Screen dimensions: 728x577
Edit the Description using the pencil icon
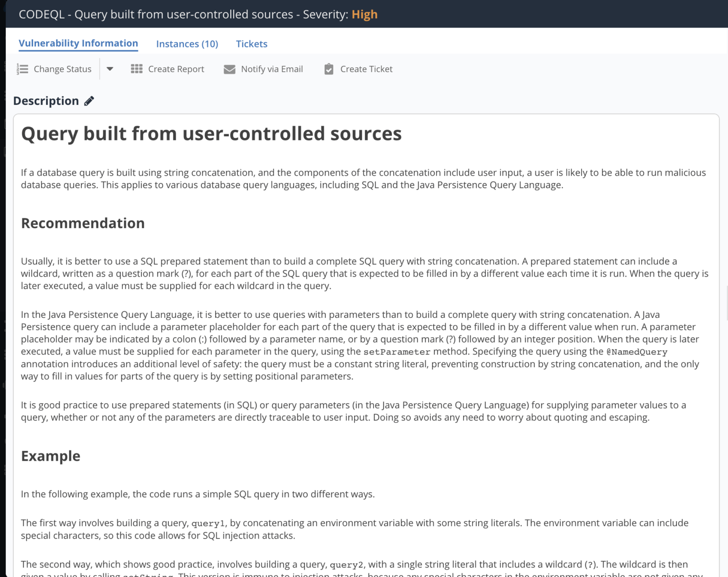[x=89, y=100]
